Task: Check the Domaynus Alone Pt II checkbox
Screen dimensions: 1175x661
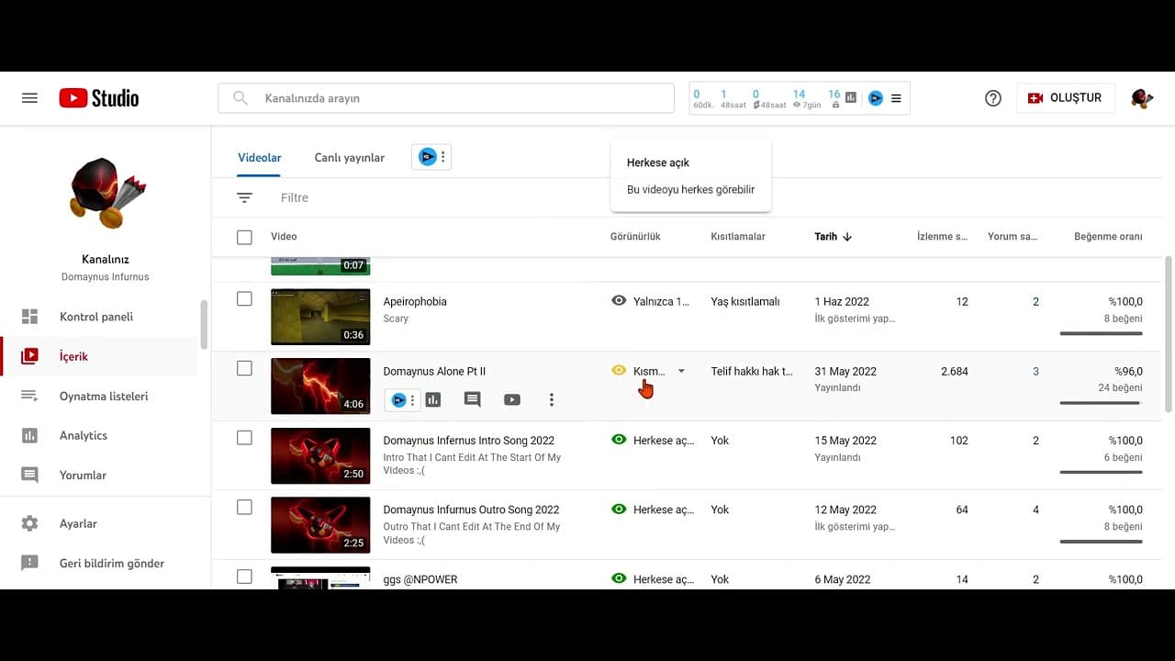Action: coord(244,368)
